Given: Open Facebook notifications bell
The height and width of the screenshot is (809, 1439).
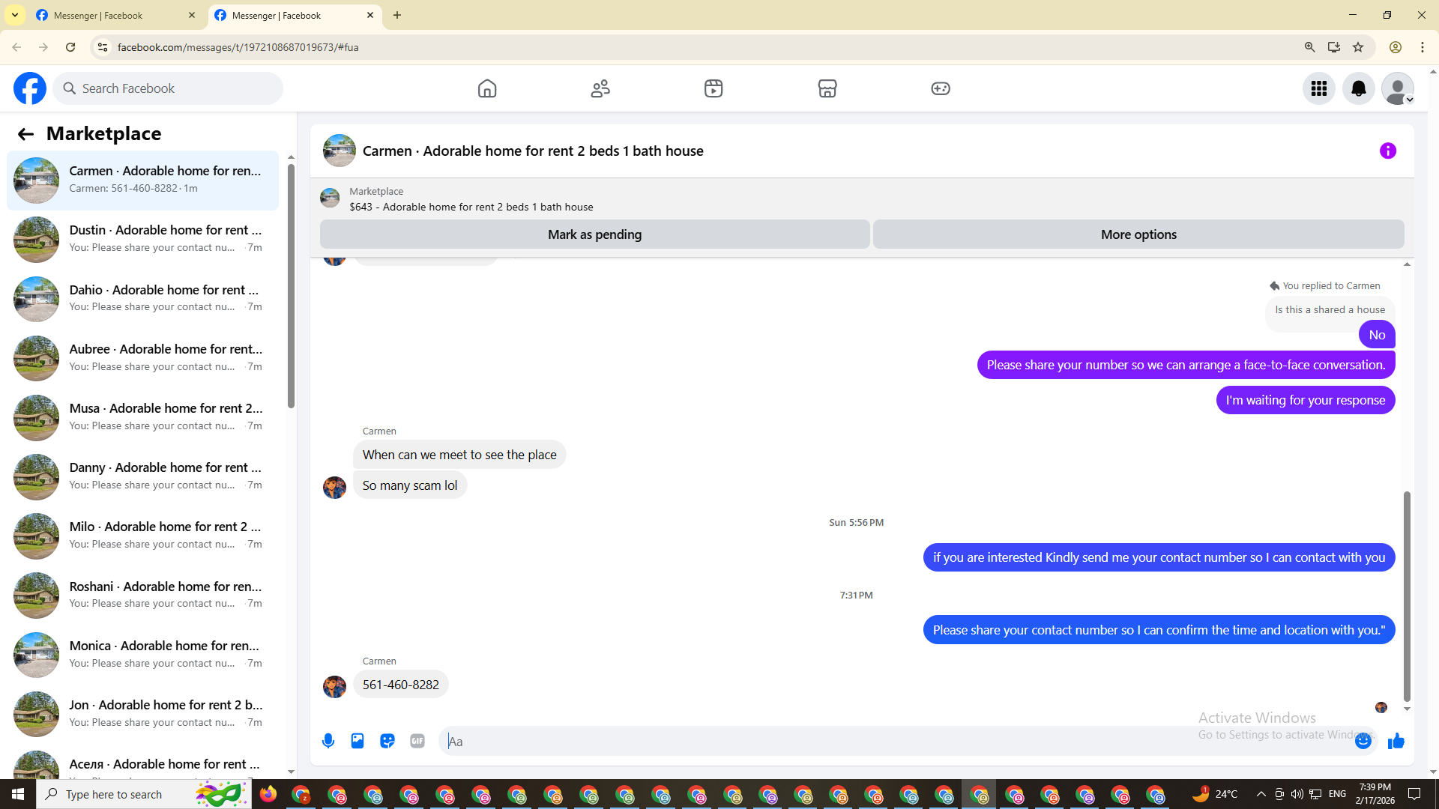Looking at the screenshot, I should click(1358, 88).
